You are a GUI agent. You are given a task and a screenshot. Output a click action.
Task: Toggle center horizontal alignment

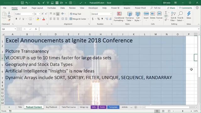point(54,19)
